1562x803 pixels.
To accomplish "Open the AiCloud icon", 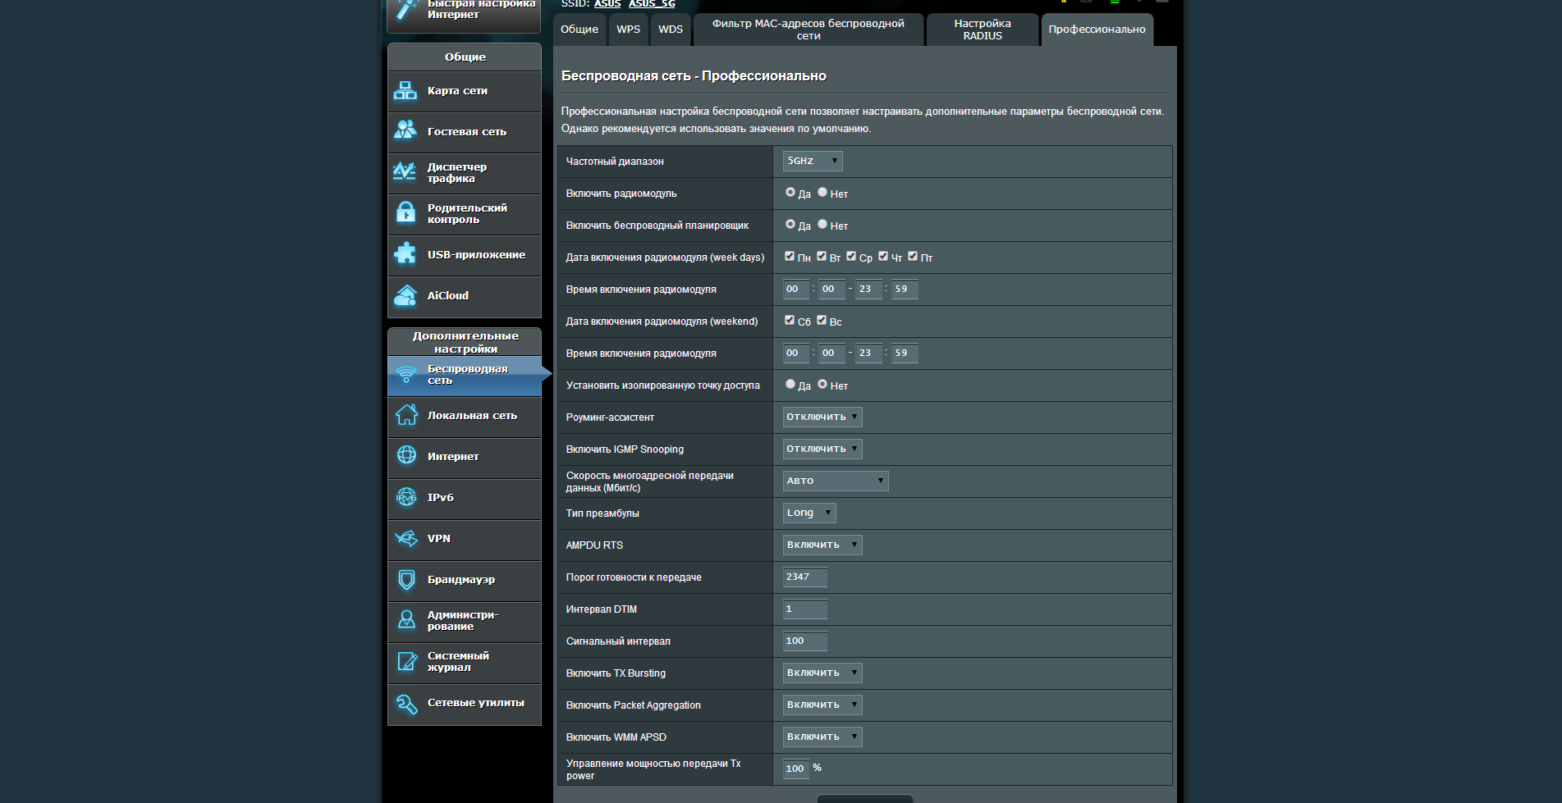I will coord(405,294).
